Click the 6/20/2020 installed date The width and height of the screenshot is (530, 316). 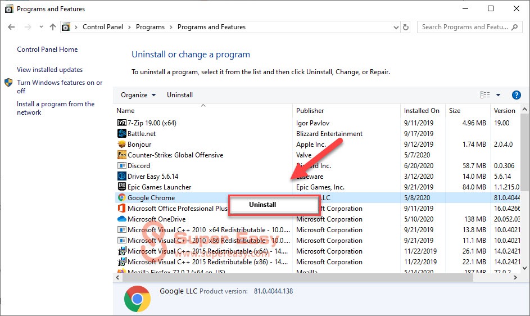point(419,166)
